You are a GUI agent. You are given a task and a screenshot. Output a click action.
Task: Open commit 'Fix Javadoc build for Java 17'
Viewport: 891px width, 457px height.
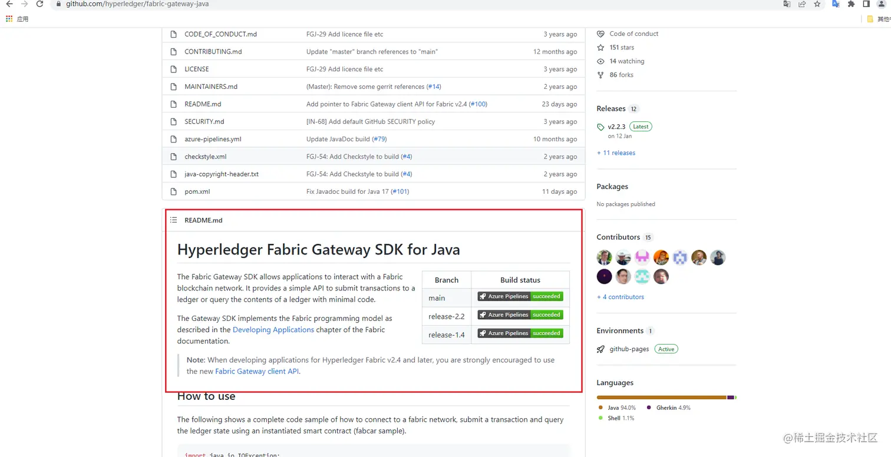tap(347, 191)
